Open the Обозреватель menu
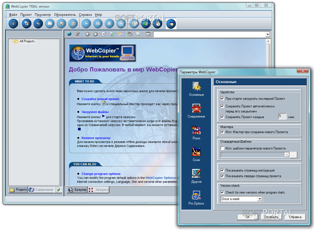Viewport: 314px width, 230px height. pos(65,15)
